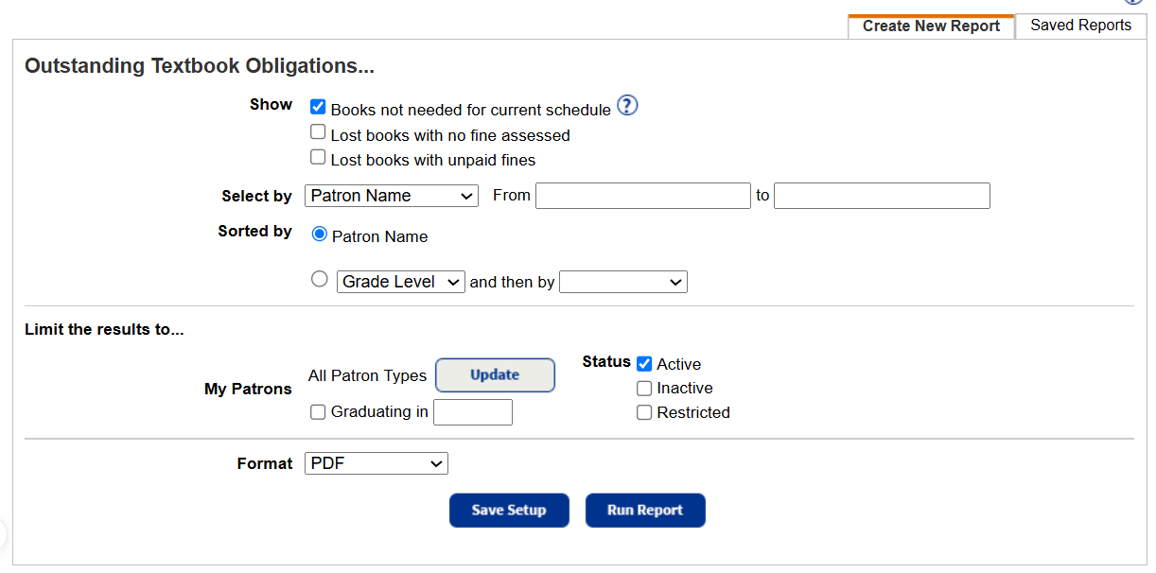The image size is (1156, 573).
Task: Enable the Restricted status checkbox
Action: click(x=644, y=412)
